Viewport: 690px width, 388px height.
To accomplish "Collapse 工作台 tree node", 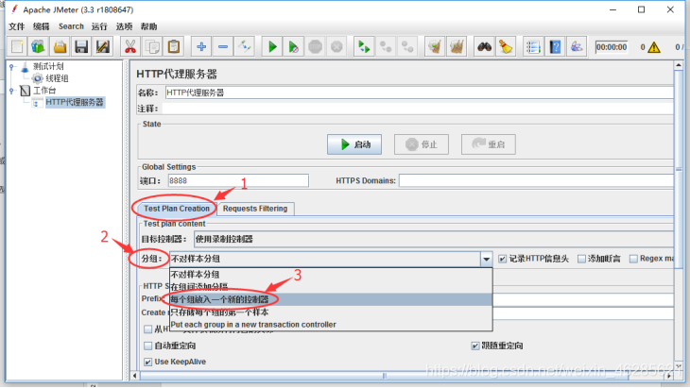I will point(12,91).
